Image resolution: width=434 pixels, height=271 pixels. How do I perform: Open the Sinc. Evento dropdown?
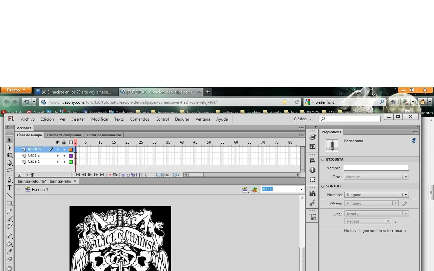[376, 214]
